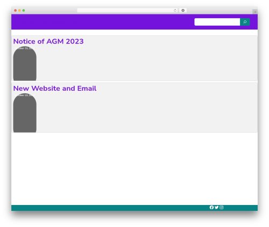Open the Facebook icon in footer
Image resolution: width=269 pixels, height=227 pixels.
(211, 207)
